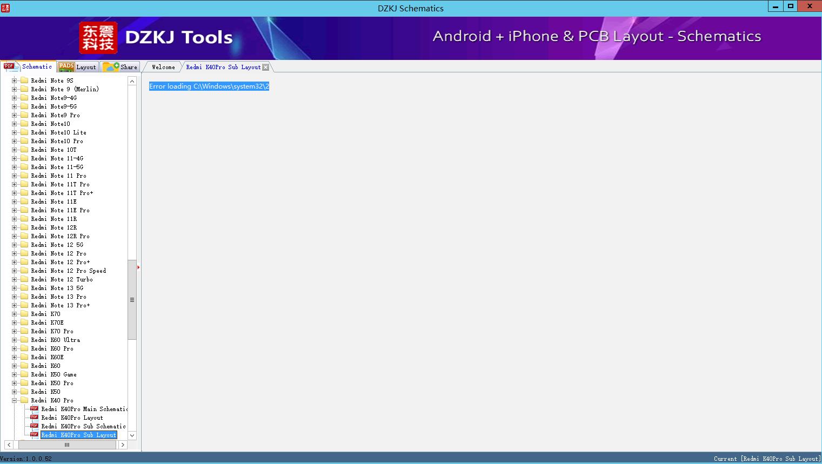Select Redmi Note 12 Pro Speed folder
Image resolution: width=822 pixels, height=464 pixels.
(69, 271)
